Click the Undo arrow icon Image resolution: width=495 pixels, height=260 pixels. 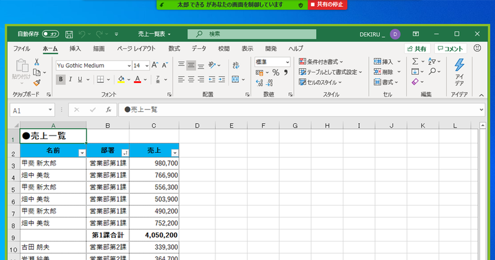[x=82, y=34]
